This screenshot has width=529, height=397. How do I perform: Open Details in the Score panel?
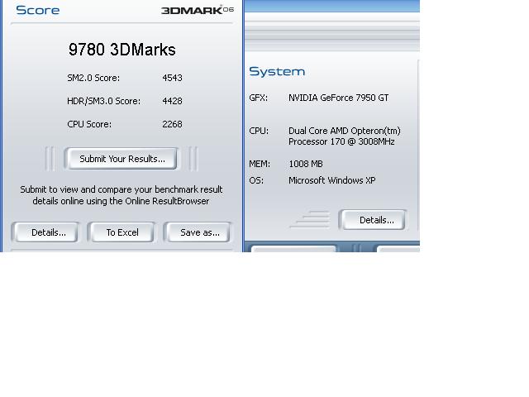pyautogui.click(x=45, y=232)
